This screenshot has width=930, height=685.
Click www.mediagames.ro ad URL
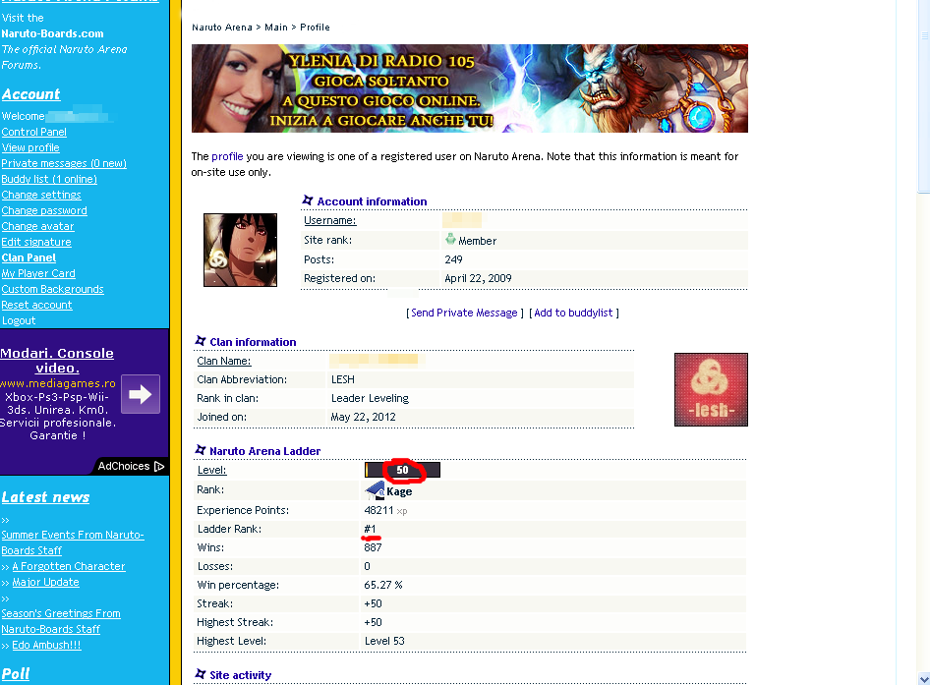coord(58,383)
